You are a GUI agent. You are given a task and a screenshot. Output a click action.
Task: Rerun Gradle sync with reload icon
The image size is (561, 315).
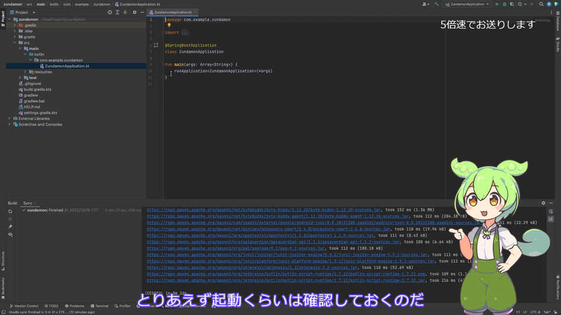coord(11,211)
